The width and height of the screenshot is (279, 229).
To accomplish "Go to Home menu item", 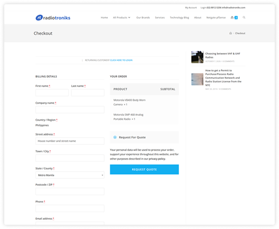I will coord(104,17).
